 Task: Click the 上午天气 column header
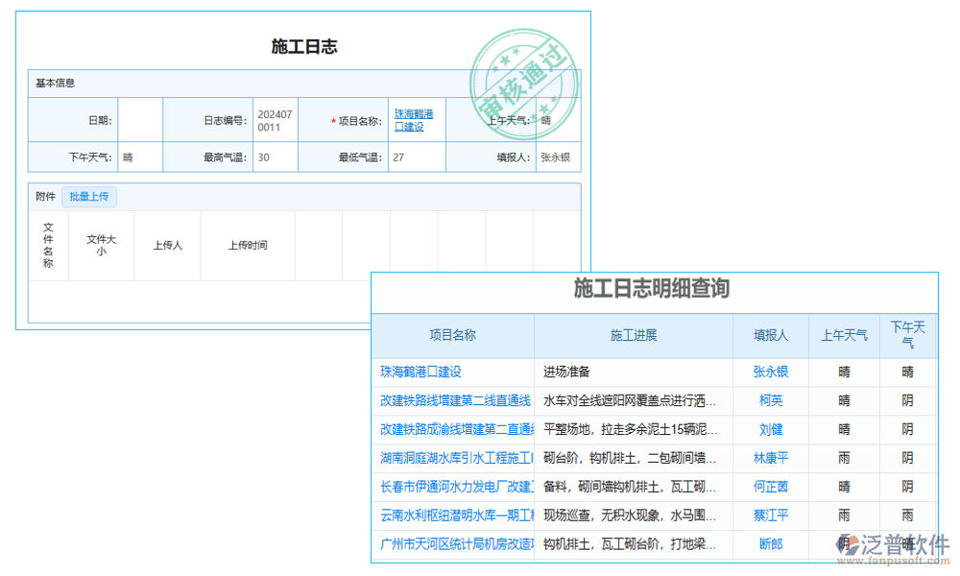click(844, 335)
